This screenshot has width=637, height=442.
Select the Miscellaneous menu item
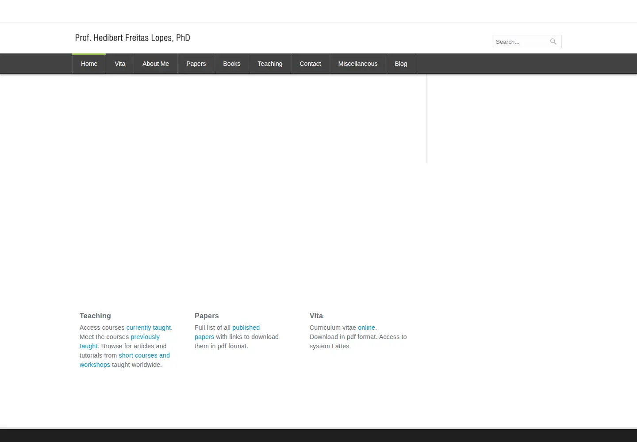click(358, 64)
